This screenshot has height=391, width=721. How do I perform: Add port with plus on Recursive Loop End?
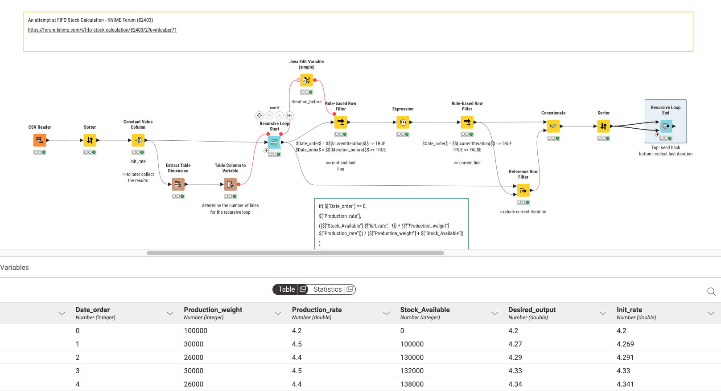point(657,134)
